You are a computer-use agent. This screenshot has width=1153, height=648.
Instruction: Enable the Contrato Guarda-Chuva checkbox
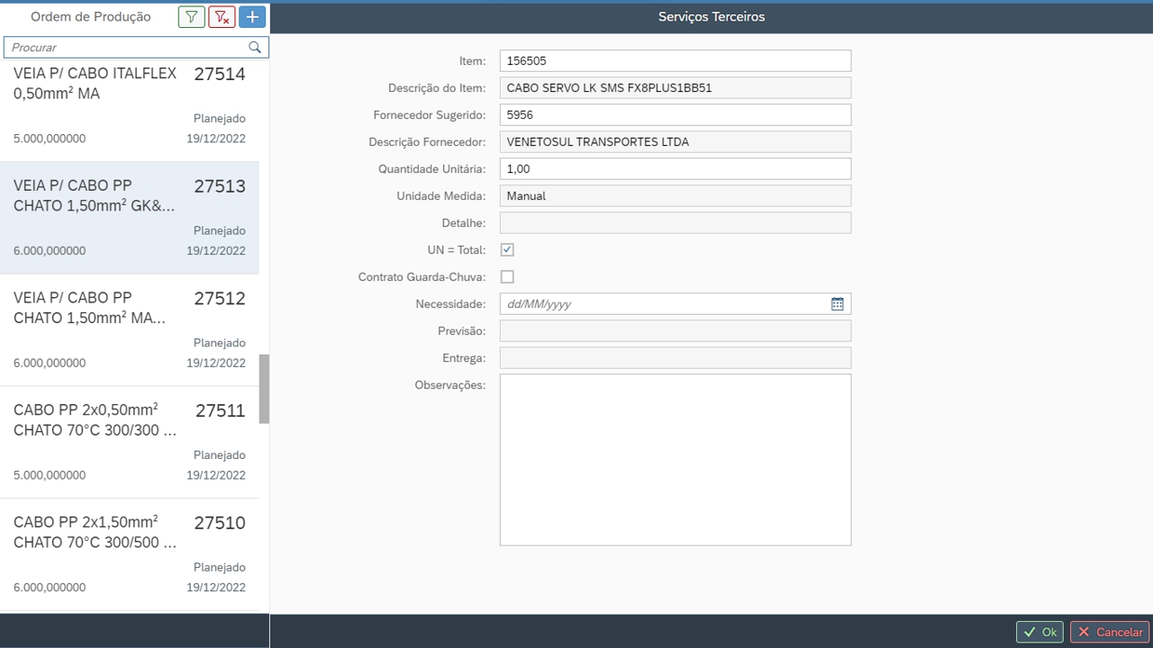click(x=507, y=277)
